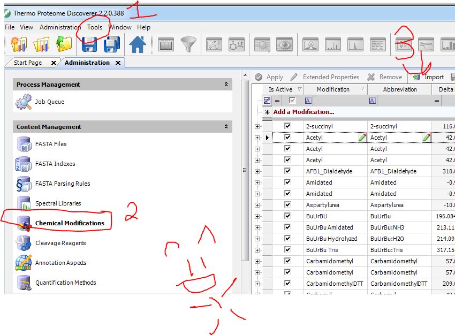
Task: Toggle Is Active for Aspartylurea
Action: click(x=287, y=204)
